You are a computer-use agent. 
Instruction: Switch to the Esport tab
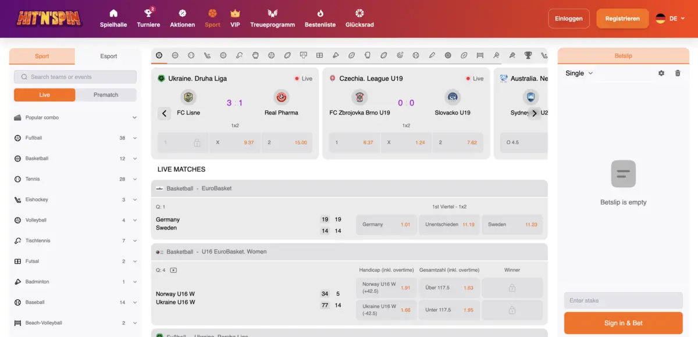(108, 56)
